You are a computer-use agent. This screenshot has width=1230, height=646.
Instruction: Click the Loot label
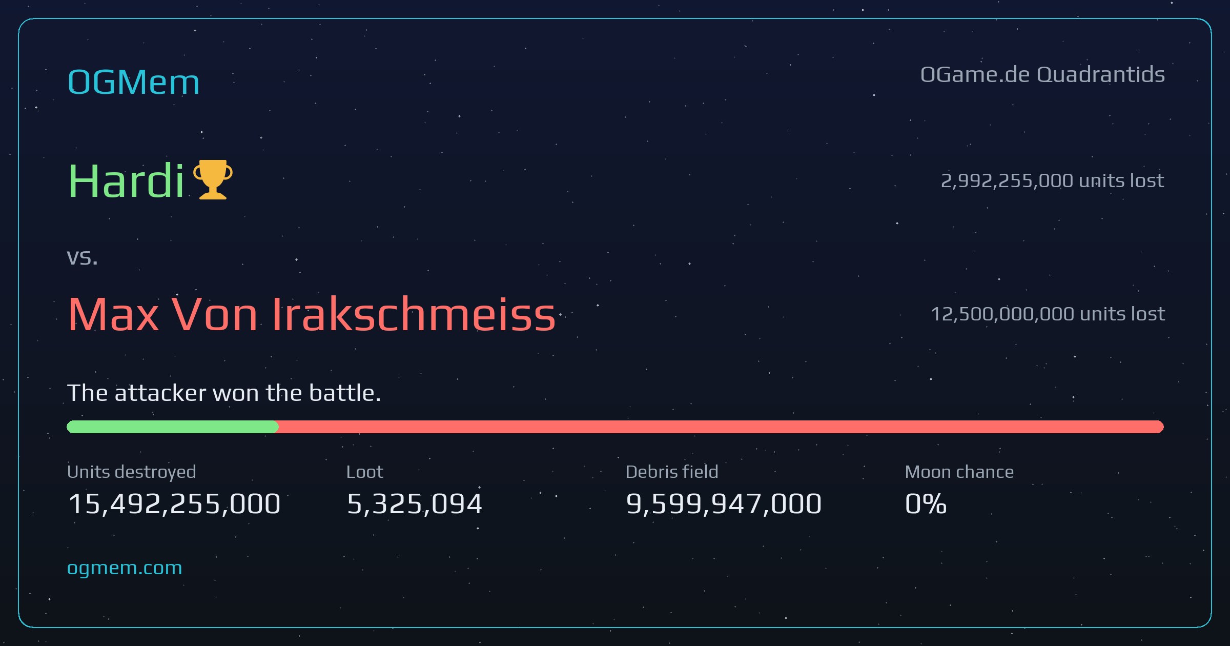pyautogui.click(x=364, y=472)
